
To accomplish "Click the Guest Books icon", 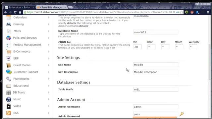I will 9,65.
